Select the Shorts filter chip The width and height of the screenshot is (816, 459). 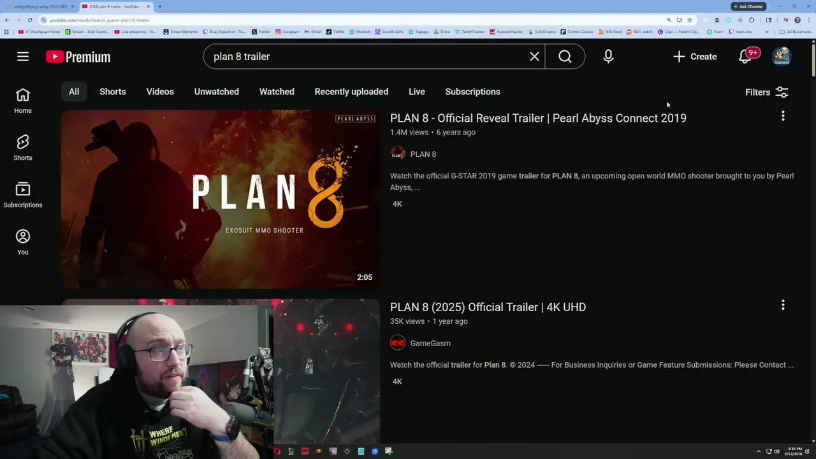point(113,92)
